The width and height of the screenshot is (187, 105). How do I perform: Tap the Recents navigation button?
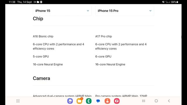coord(143,101)
